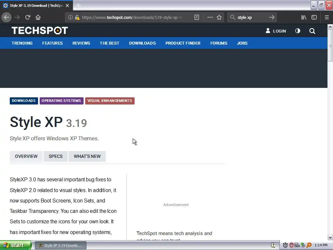This screenshot has width=333, height=250.
Task: Click the VISUAL ENHANCEMENTS category tag
Action: pos(110,101)
